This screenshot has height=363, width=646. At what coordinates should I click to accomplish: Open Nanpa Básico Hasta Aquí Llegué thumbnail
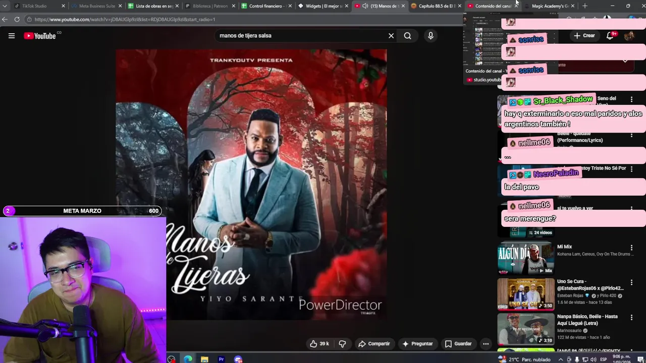[525, 328]
